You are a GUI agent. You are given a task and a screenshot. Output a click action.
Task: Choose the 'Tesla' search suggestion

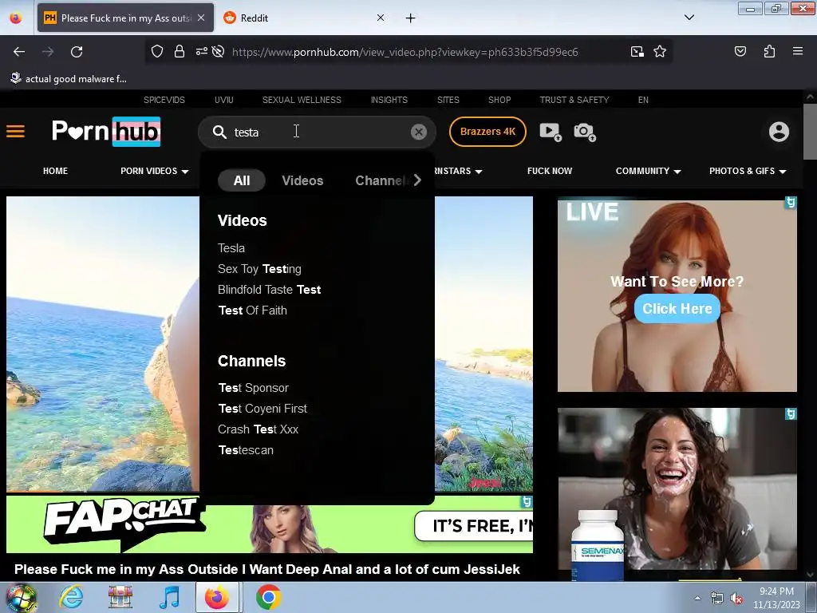click(231, 248)
